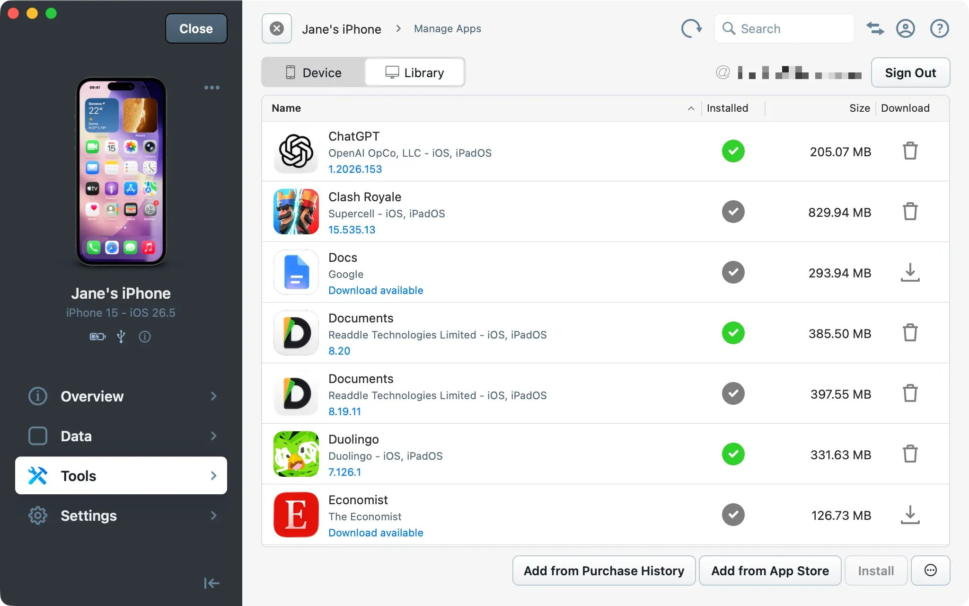Screen dimensions: 969x606
Task: Open Data in the sidebar
Action: point(121,436)
